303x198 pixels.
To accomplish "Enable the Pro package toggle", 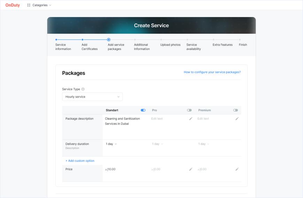I will pyautogui.click(x=189, y=110).
